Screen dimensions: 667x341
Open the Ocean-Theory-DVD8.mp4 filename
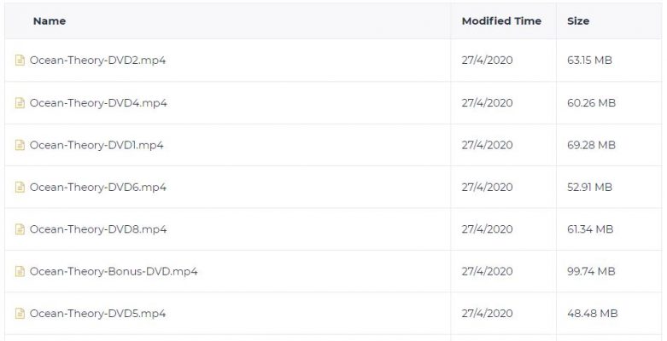(98, 229)
